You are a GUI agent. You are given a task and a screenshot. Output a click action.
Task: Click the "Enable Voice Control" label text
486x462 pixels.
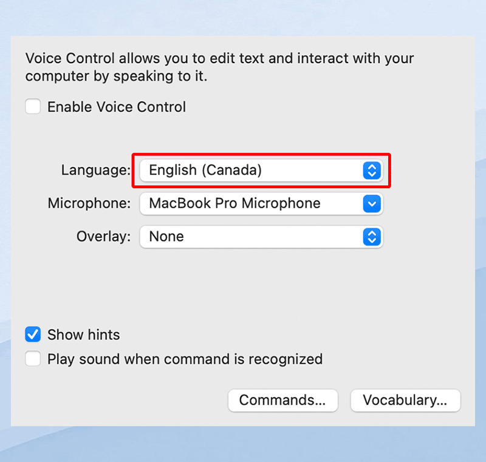point(117,107)
